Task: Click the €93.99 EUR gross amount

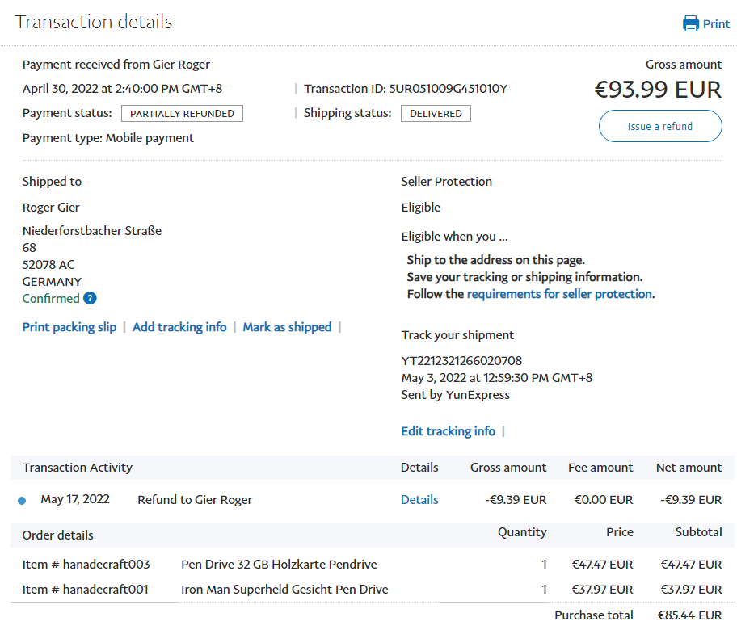Action: pos(658,89)
